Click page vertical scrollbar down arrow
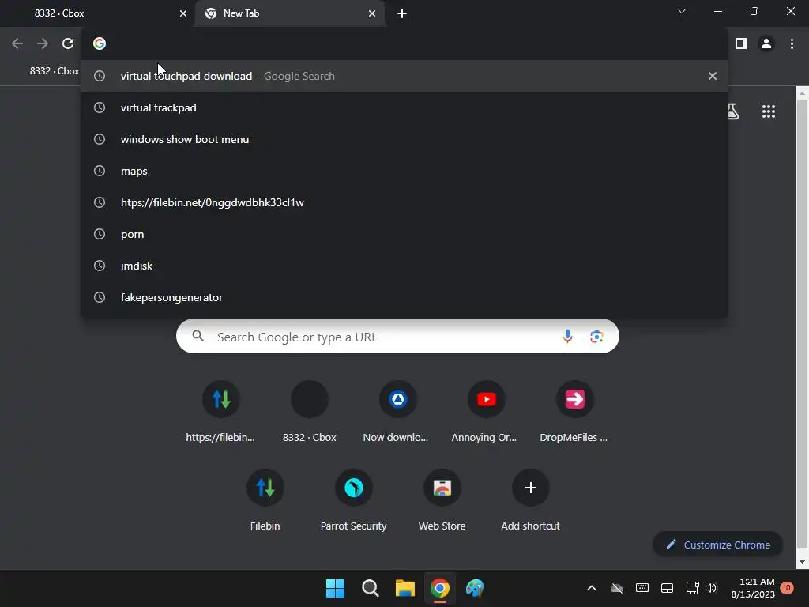Image resolution: width=809 pixels, height=607 pixels. [803, 562]
